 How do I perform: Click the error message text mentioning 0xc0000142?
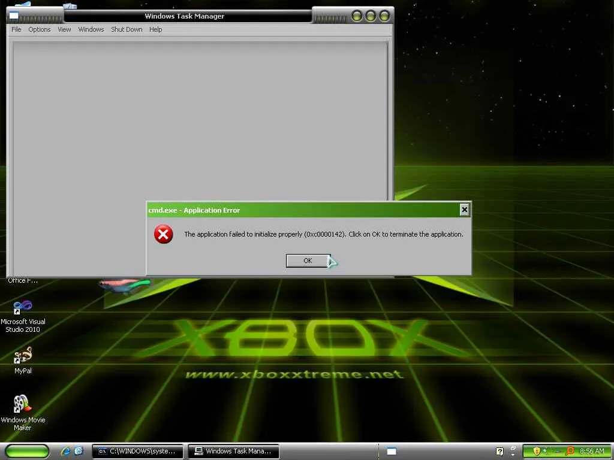323,234
